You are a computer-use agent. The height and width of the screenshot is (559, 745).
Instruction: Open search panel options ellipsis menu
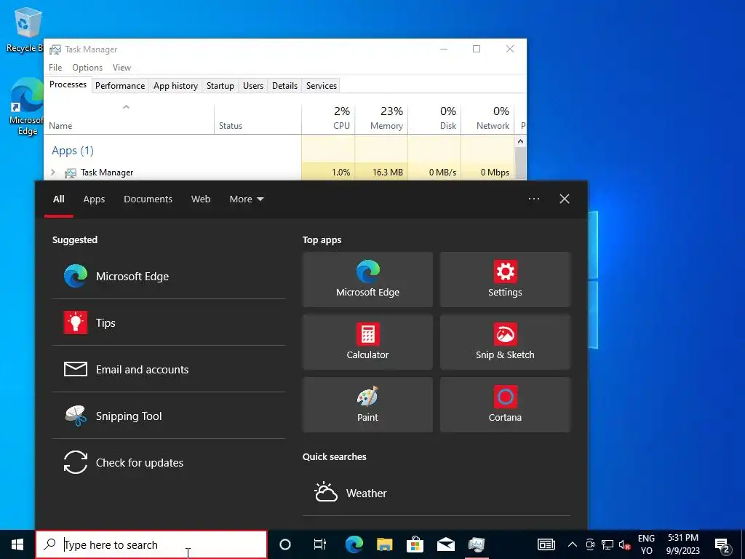click(x=533, y=199)
